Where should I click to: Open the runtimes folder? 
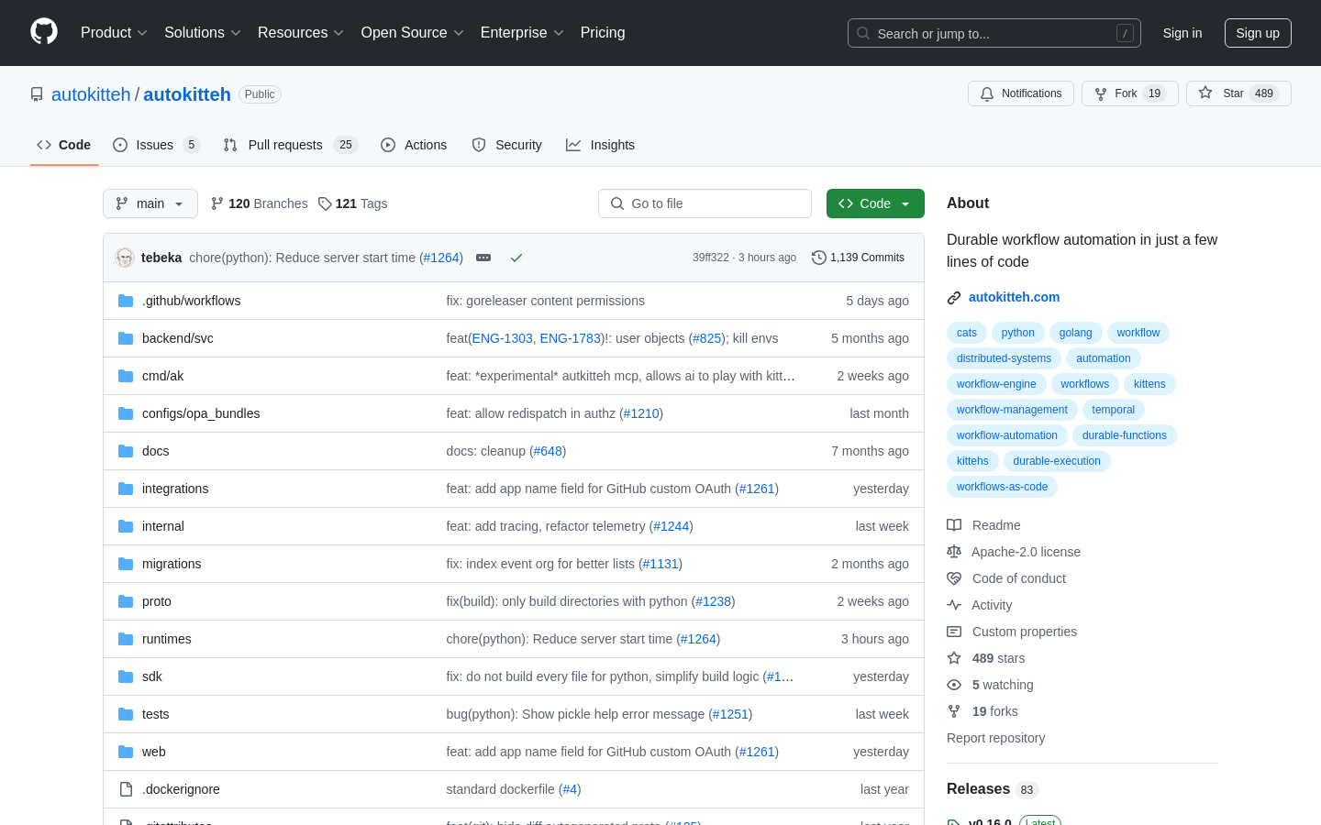point(167,639)
